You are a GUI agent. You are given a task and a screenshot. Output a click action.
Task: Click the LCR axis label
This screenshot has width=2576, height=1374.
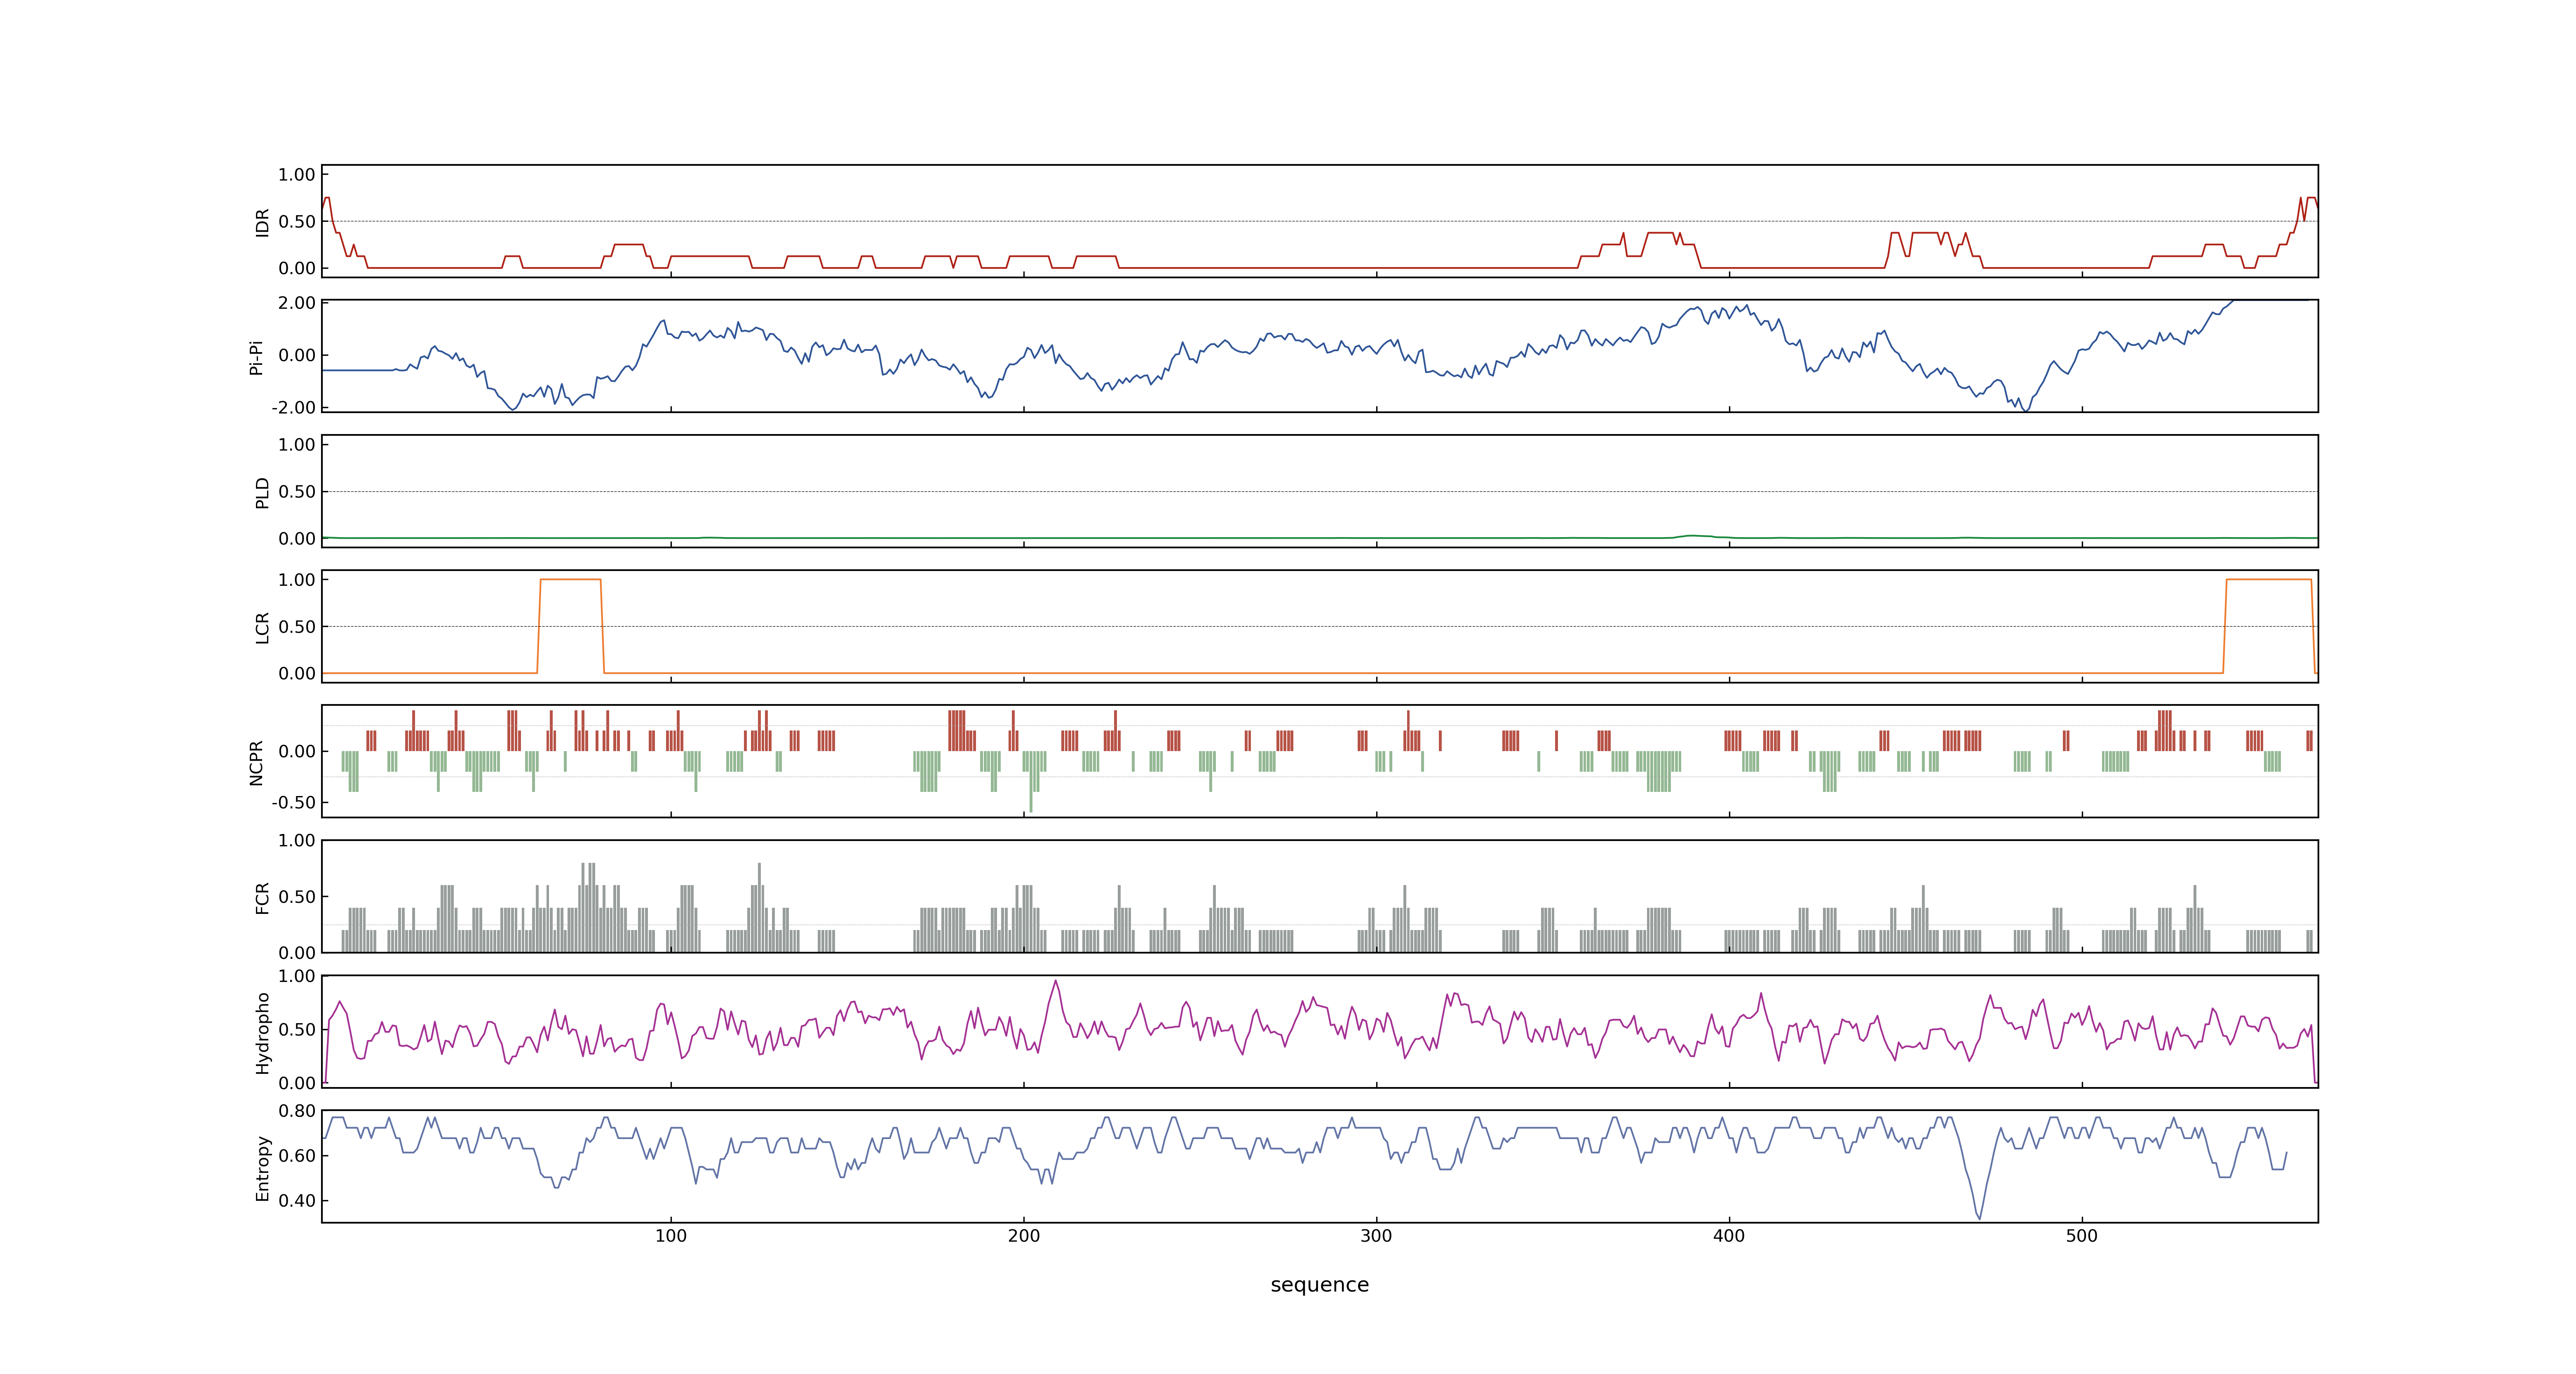(x=262, y=628)
